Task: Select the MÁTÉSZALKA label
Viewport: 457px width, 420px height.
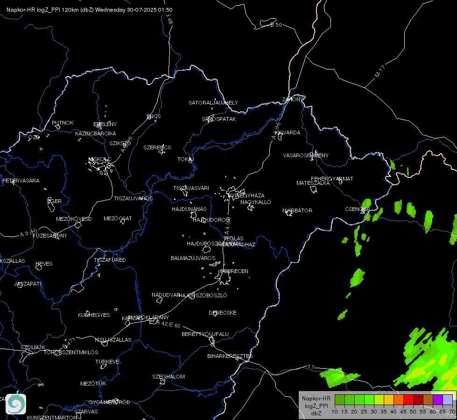Action: [313, 183]
